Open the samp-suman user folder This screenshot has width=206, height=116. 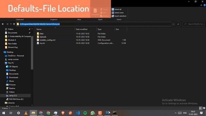coord(13,59)
